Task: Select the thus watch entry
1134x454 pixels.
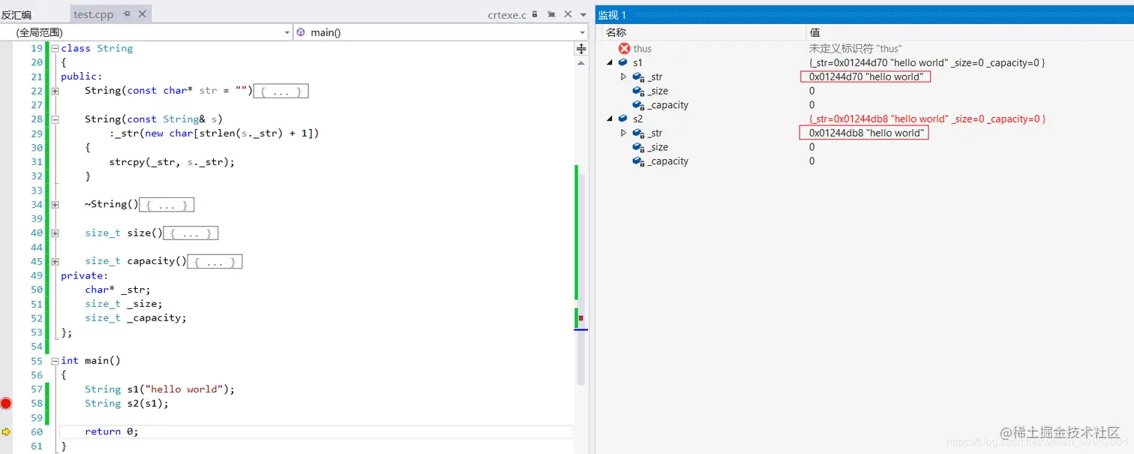Action: 642,49
